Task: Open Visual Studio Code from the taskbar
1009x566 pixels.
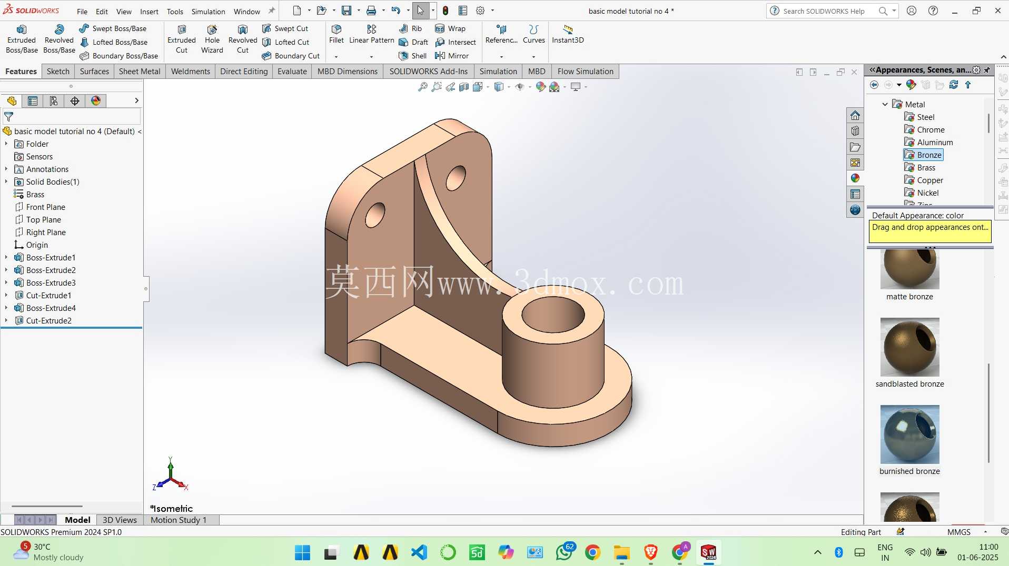Action: pos(419,553)
